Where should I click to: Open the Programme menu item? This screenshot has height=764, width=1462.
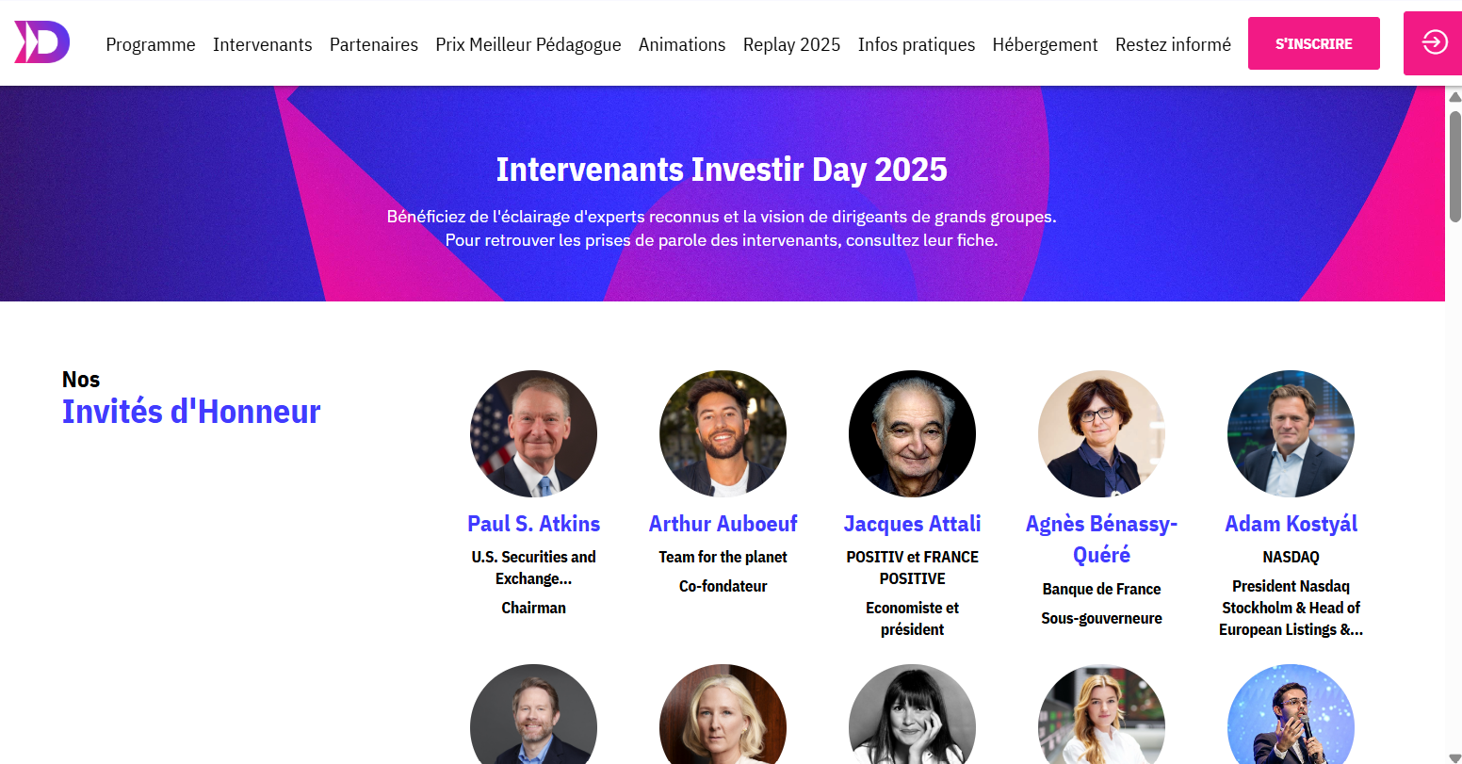pos(151,44)
